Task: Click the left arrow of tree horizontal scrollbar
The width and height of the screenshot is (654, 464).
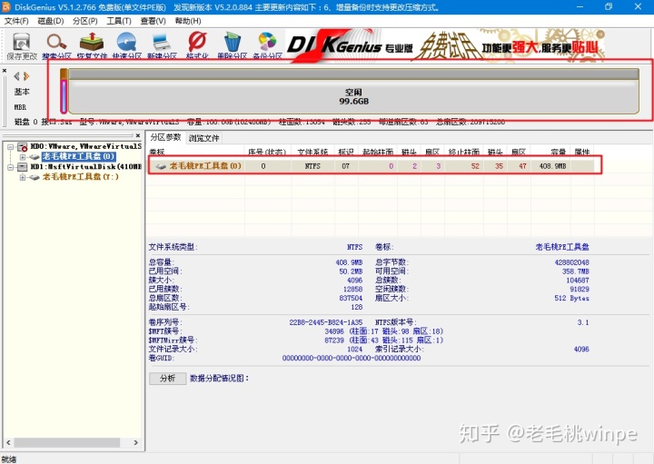Action: 8,442
